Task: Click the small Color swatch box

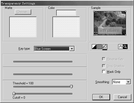Action: (x=66, y=13)
